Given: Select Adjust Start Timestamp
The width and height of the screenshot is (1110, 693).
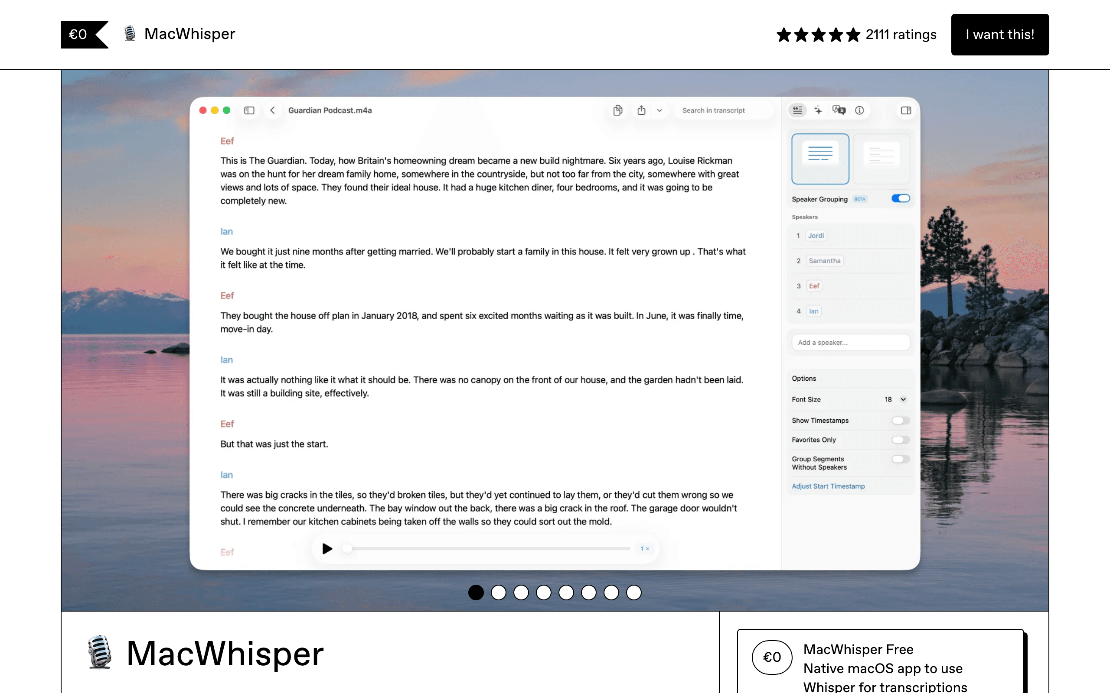Looking at the screenshot, I should (x=828, y=486).
